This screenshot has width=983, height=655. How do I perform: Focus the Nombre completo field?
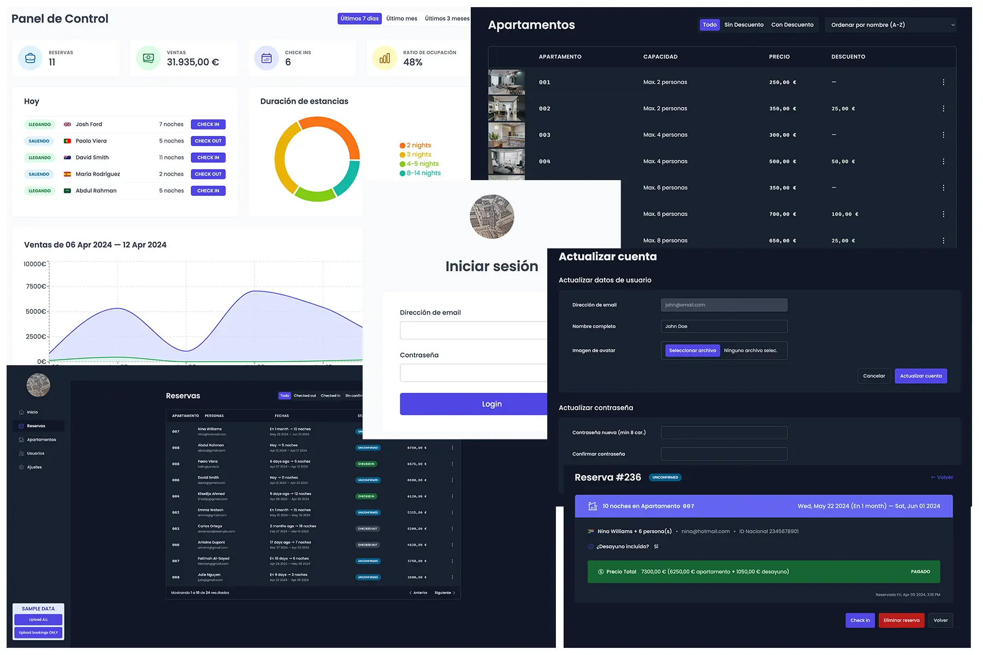(x=724, y=326)
